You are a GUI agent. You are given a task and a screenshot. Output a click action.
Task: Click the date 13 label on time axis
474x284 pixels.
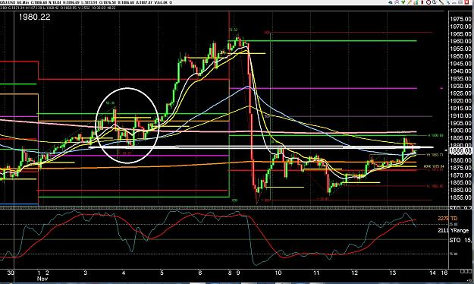click(392, 273)
